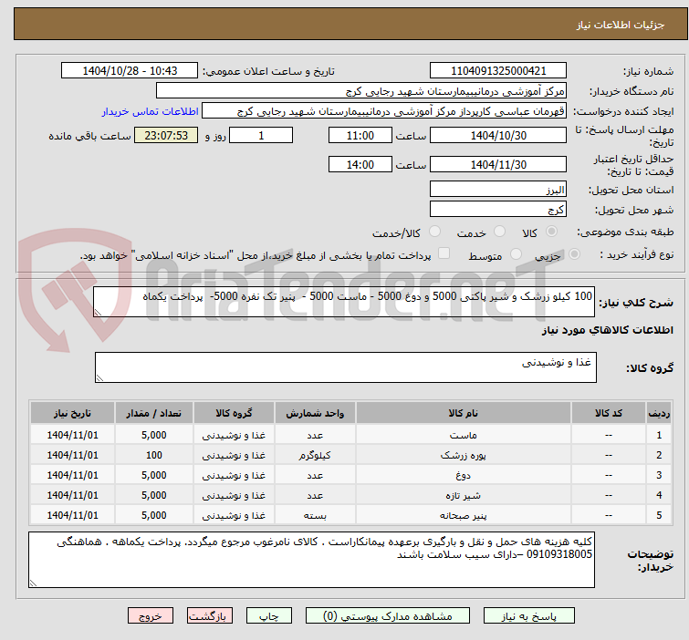Click the 'تعداد / مقدار' column header
This screenshot has width=689, height=640.
pyautogui.click(x=154, y=413)
